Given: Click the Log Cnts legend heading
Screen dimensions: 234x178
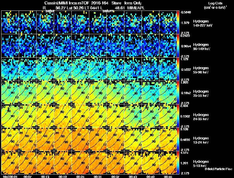Looking at the screenshot, I should click(x=215, y=3).
